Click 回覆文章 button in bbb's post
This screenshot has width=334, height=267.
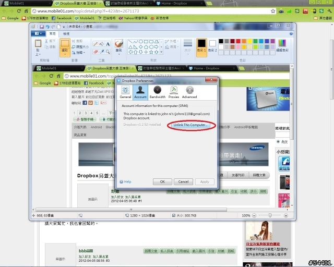click(151, 251)
